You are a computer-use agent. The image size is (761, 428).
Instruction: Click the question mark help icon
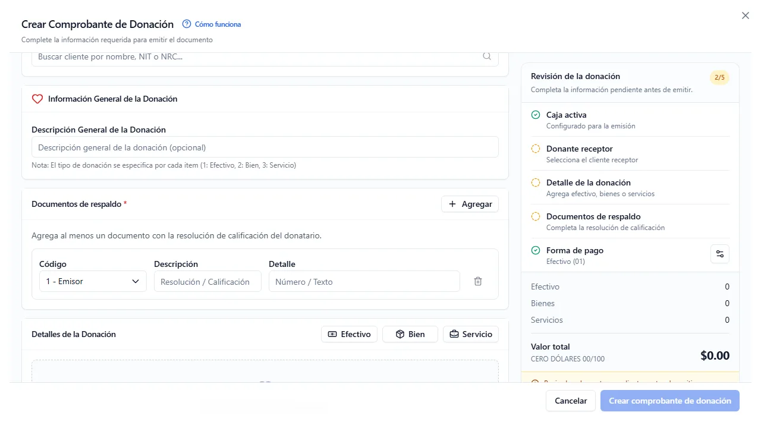(x=187, y=24)
